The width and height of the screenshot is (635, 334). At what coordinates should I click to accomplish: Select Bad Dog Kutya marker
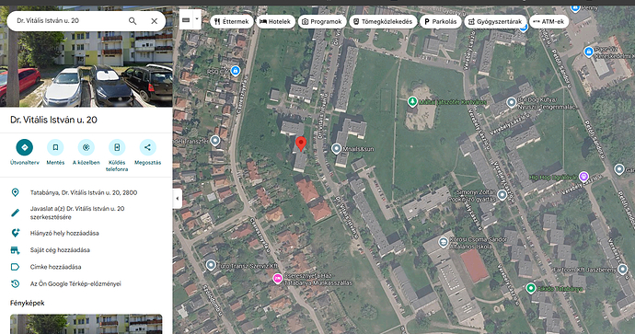pyautogui.click(x=512, y=102)
